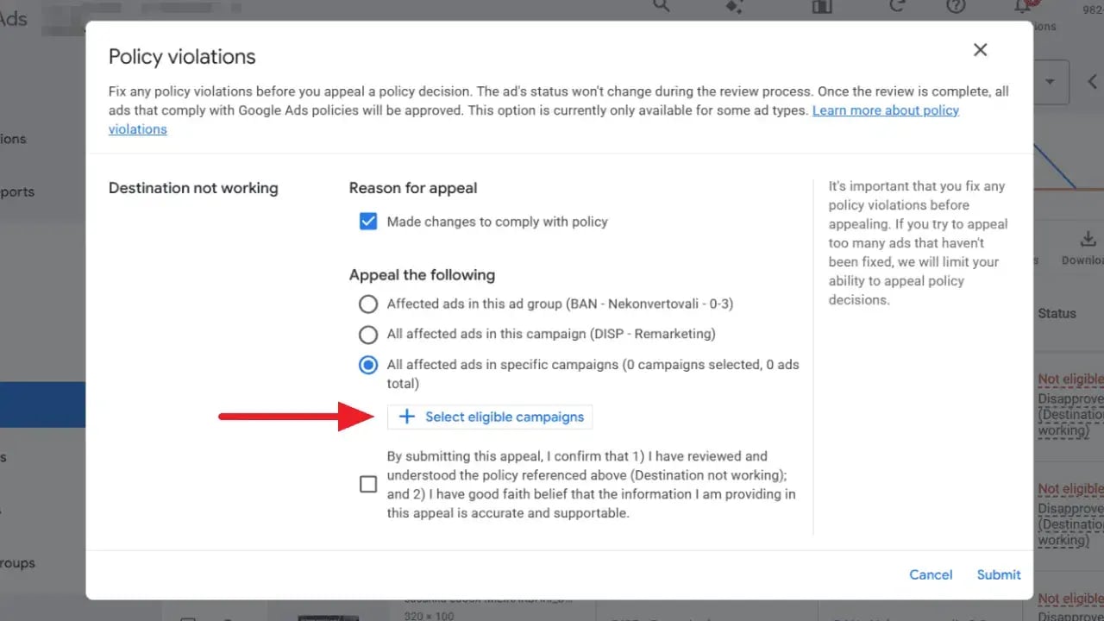Screen dimensions: 1104x621
Task: Open the Learn more about policy violations link
Action: pos(885,110)
